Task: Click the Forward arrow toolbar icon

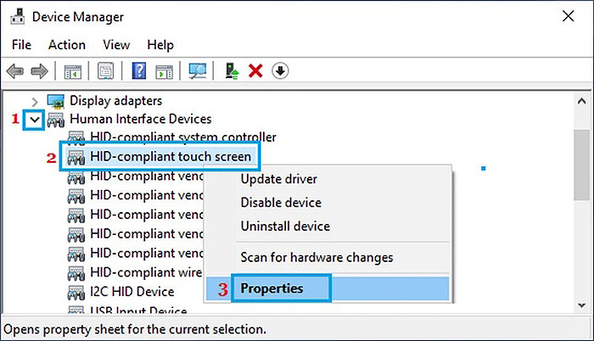Action: 38,71
